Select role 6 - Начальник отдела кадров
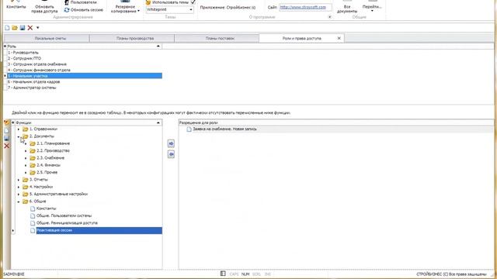This screenshot has height=279, width=497. 85,81
